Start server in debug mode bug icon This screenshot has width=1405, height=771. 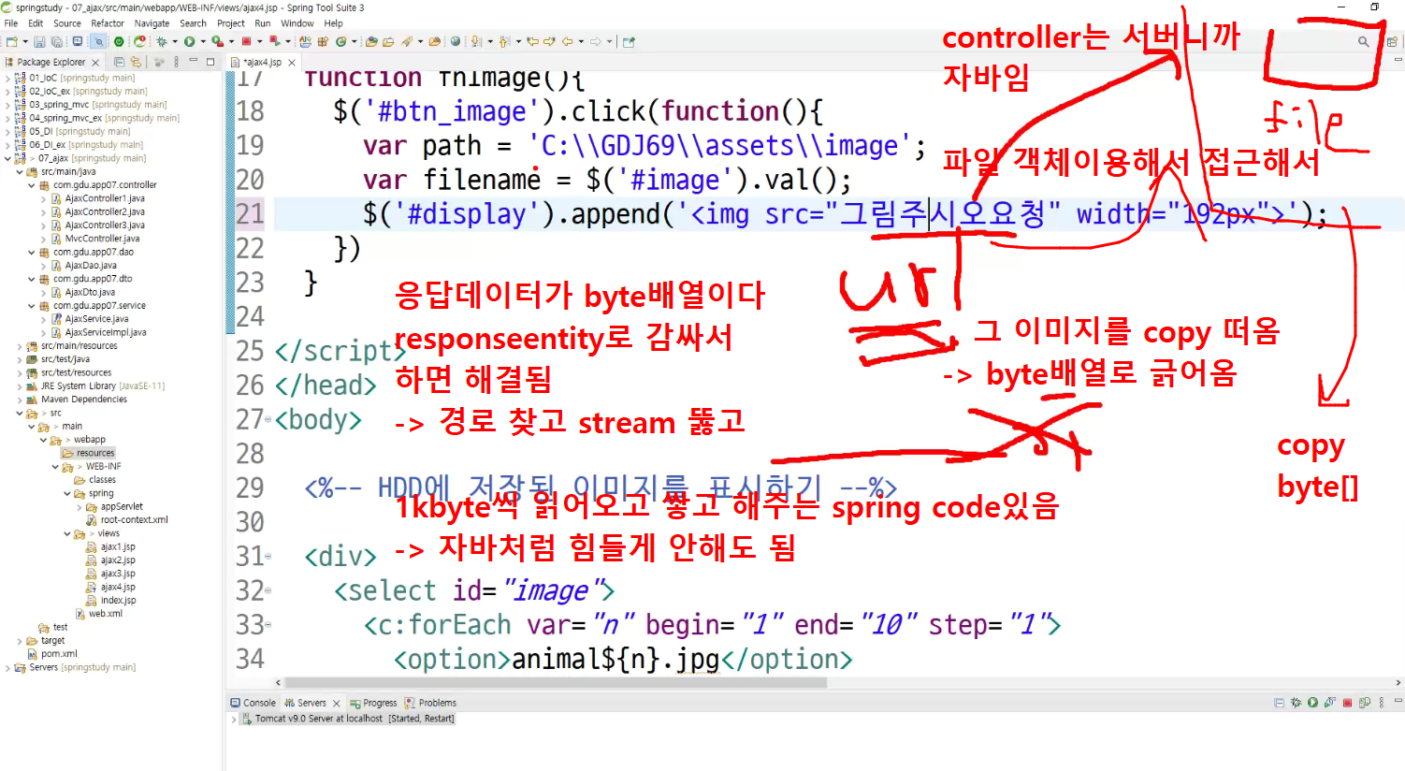pos(1296,702)
